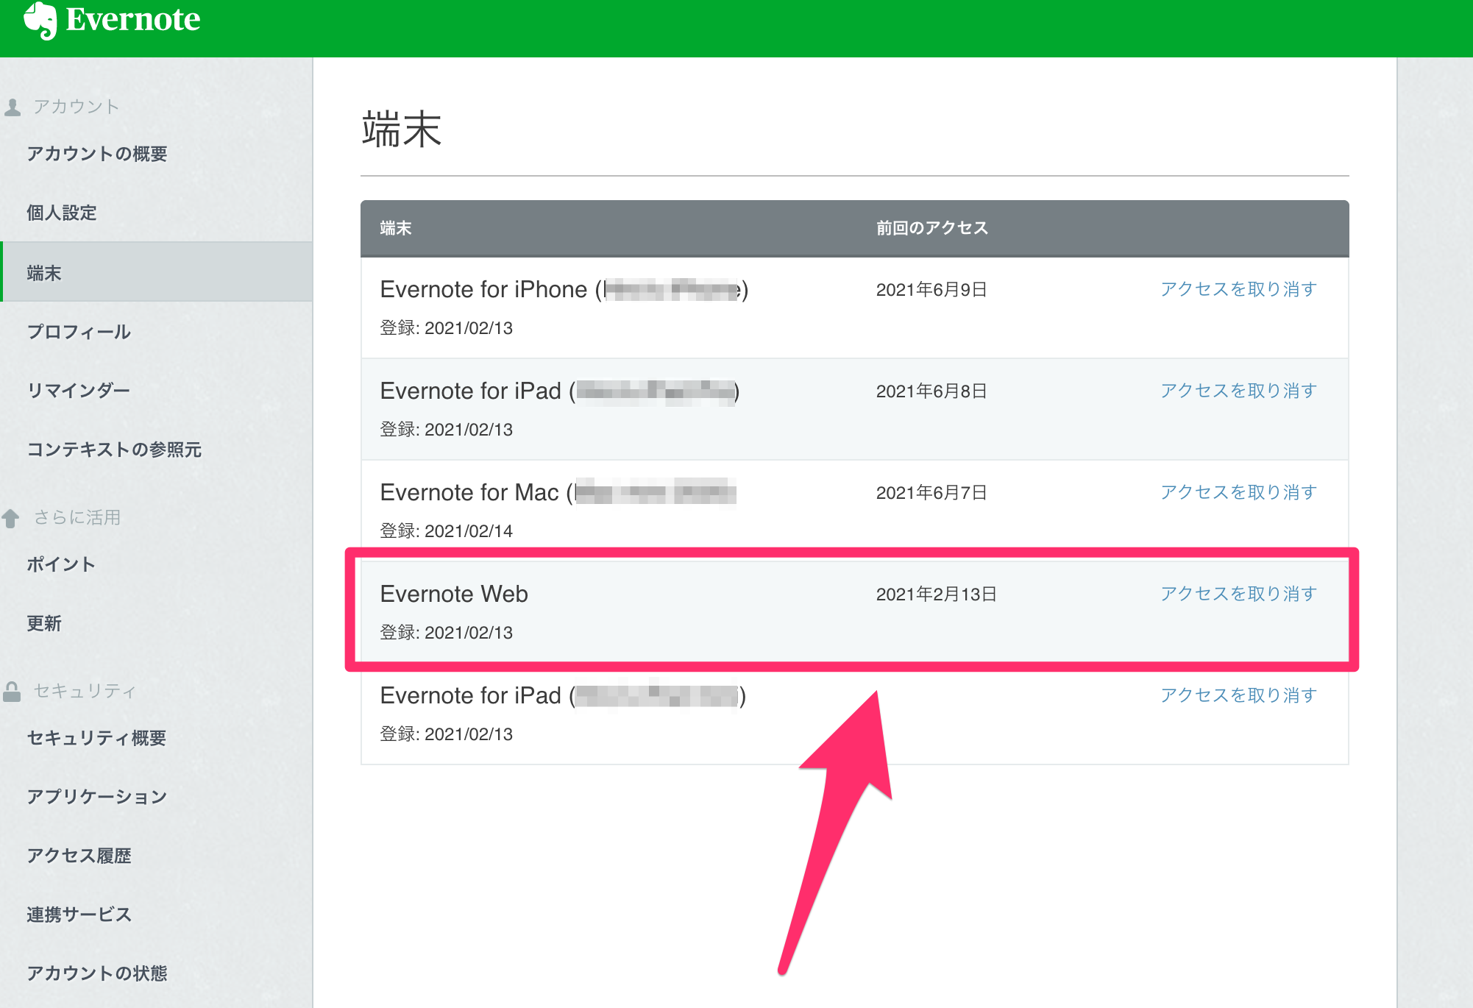Viewport: 1473px width, 1008px height.
Task: Click the up arrow icon next to さらに活用
Action: 11,517
